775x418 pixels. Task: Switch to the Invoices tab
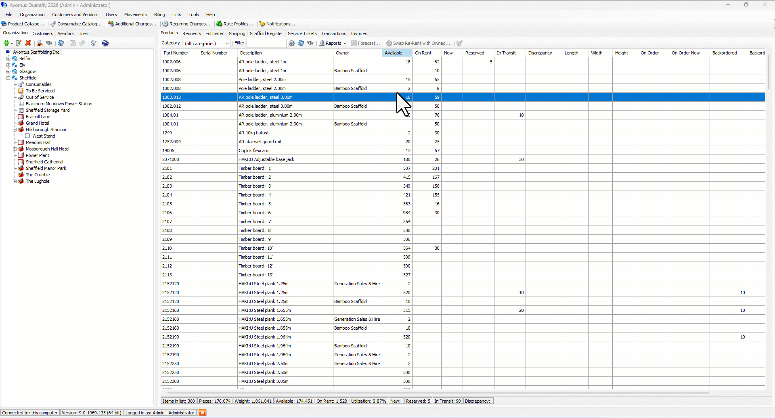tap(359, 33)
